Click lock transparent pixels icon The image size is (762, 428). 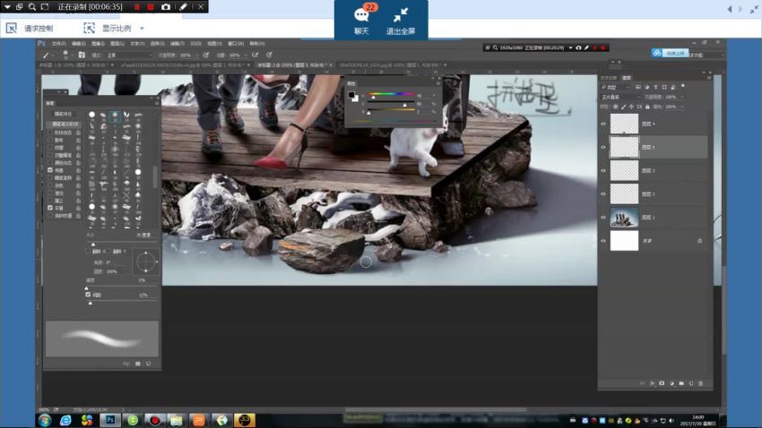(x=616, y=107)
